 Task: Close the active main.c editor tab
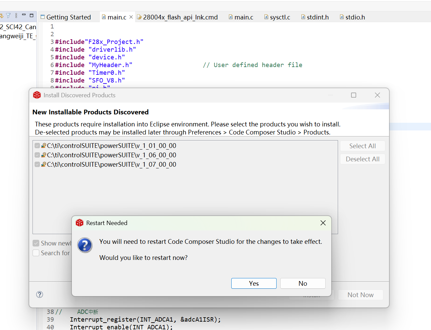(x=131, y=17)
